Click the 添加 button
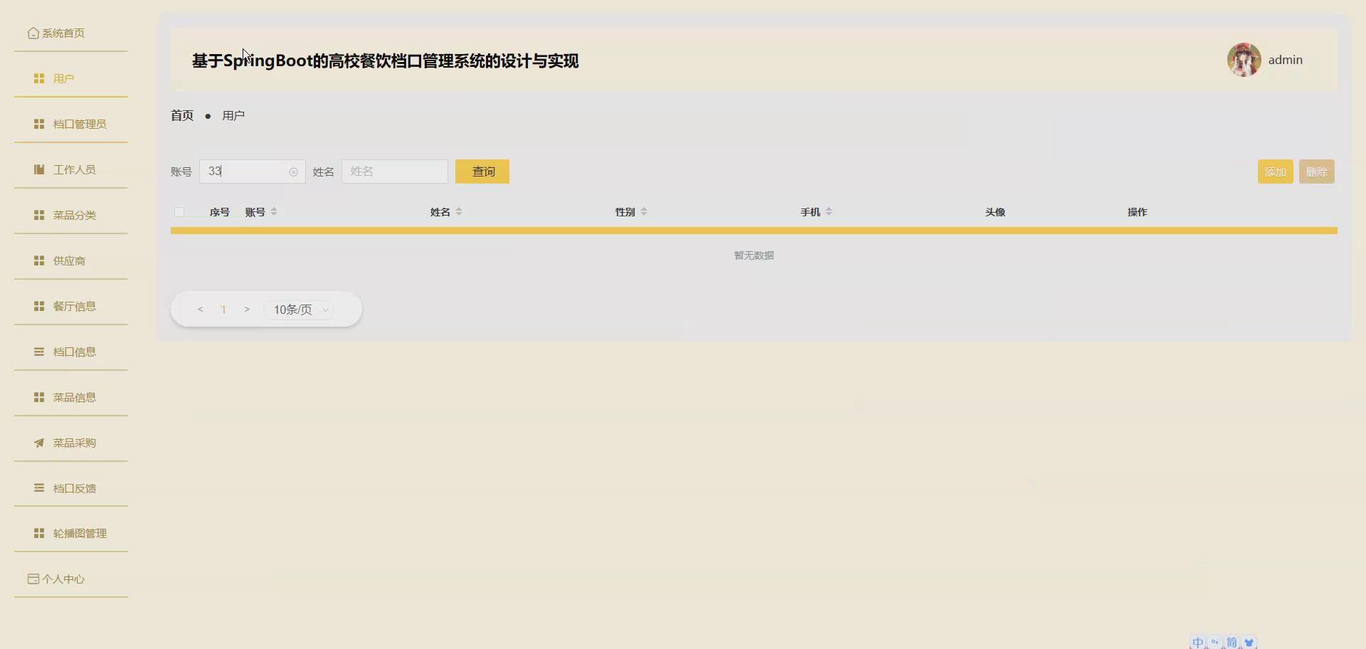 (1275, 172)
